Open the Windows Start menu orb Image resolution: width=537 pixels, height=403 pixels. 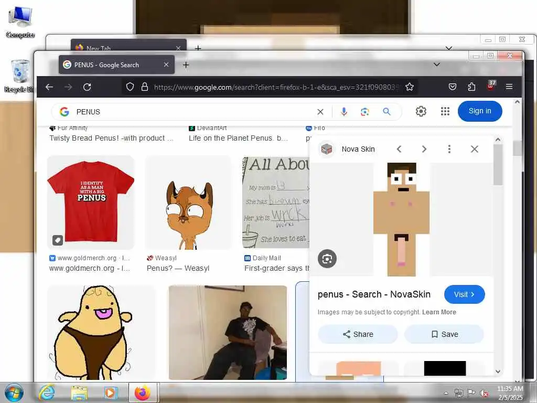tap(14, 393)
